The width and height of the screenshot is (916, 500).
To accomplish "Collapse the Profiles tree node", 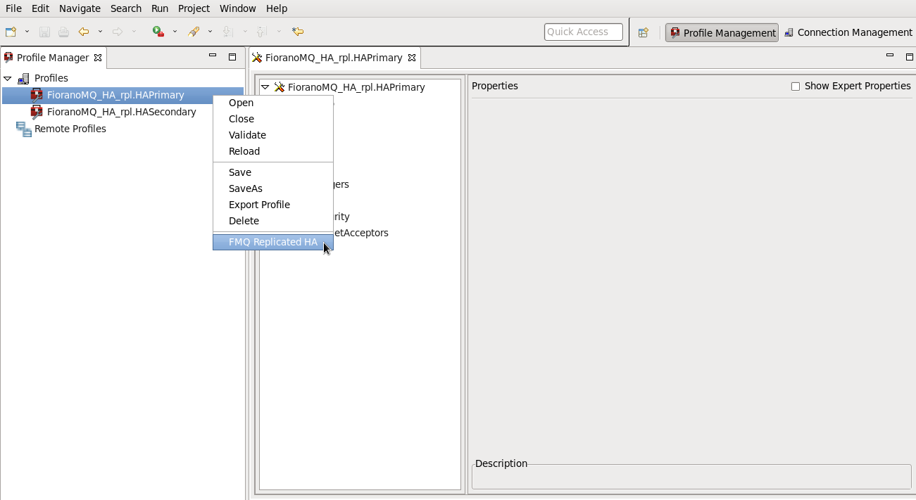I will point(8,78).
